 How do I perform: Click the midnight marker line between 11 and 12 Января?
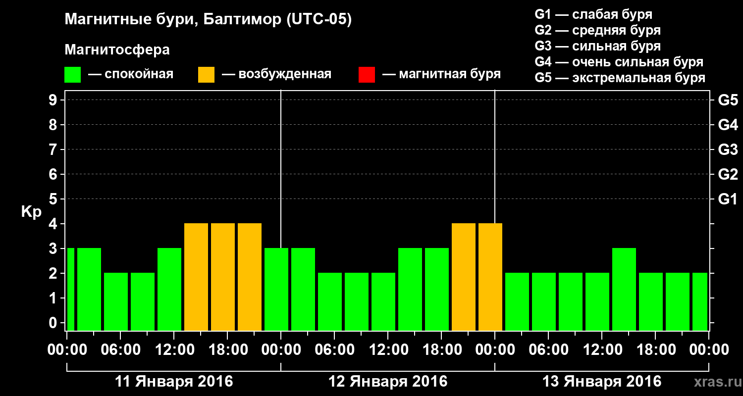pyautogui.click(x=281, y=168)
